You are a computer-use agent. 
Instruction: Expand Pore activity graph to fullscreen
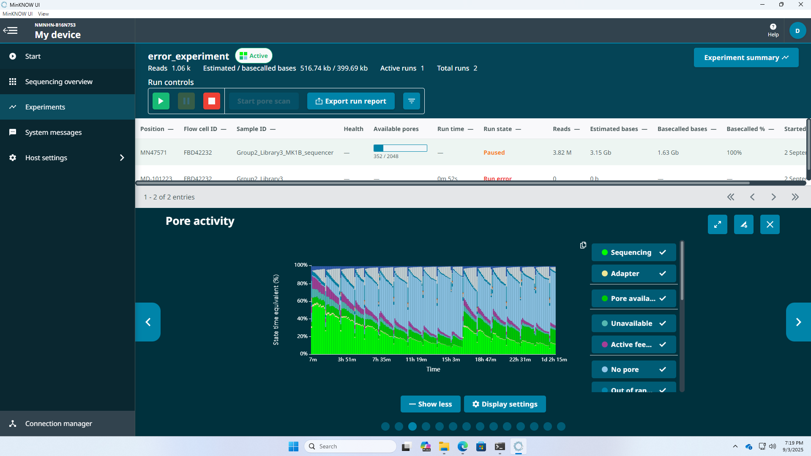point(717,224)
